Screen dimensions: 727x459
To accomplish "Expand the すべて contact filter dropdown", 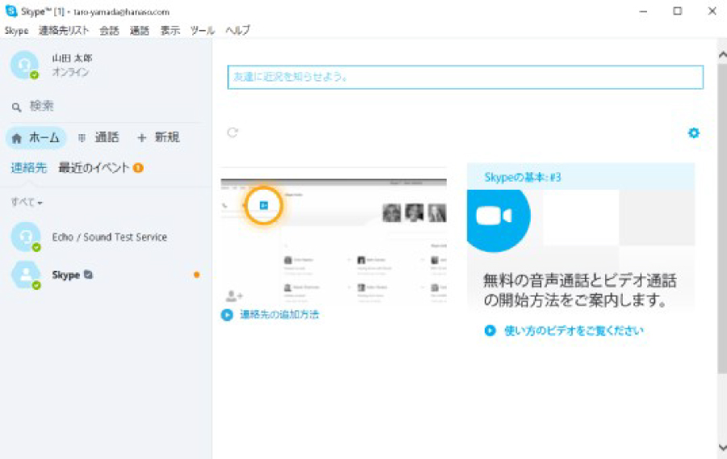I will coord(27,202).
